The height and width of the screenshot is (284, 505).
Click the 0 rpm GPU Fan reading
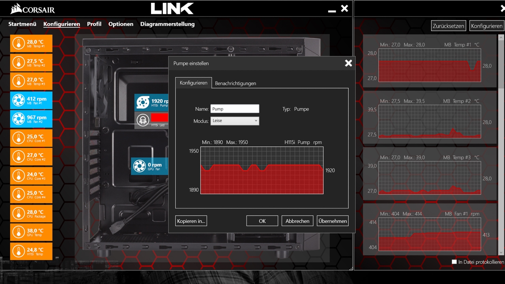pyautogui.click(x=155, y=164)
